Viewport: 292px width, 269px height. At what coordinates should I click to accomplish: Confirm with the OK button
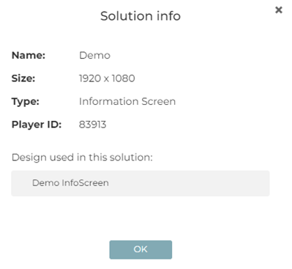pyautogui.click(x=141, y=249)
